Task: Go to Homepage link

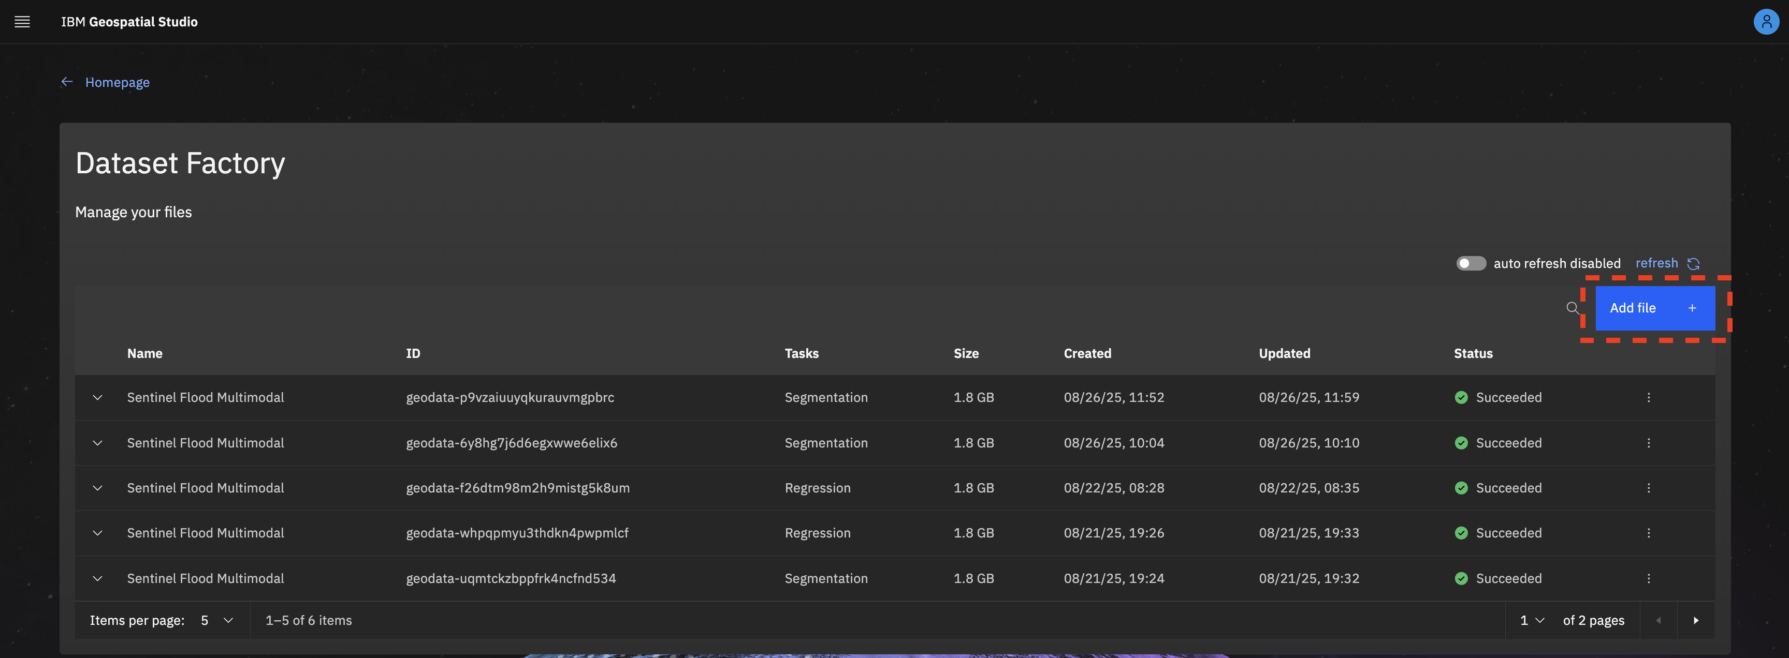Action: pos(118,83)
